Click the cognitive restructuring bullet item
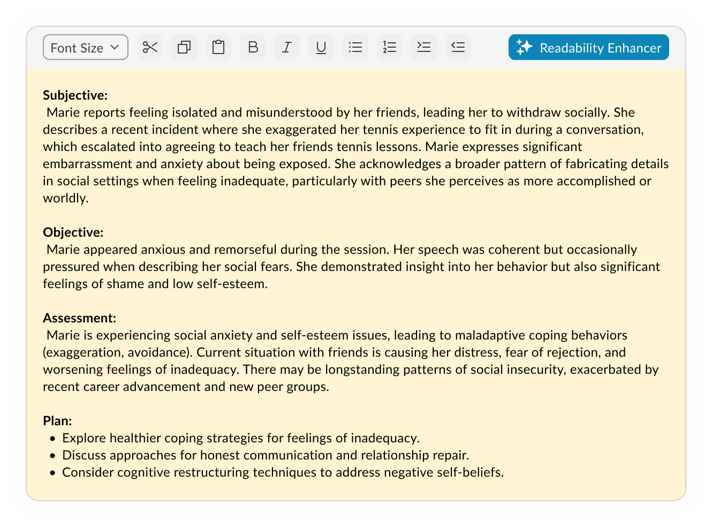The width and height of the screenshot is (712, 527). 283,472
